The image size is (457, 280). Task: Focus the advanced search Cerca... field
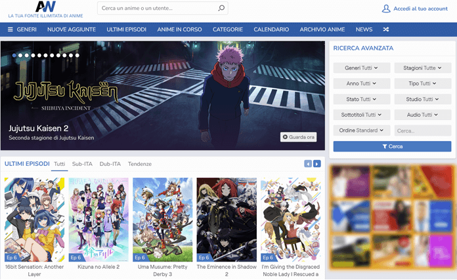click(x=423, y=130)
